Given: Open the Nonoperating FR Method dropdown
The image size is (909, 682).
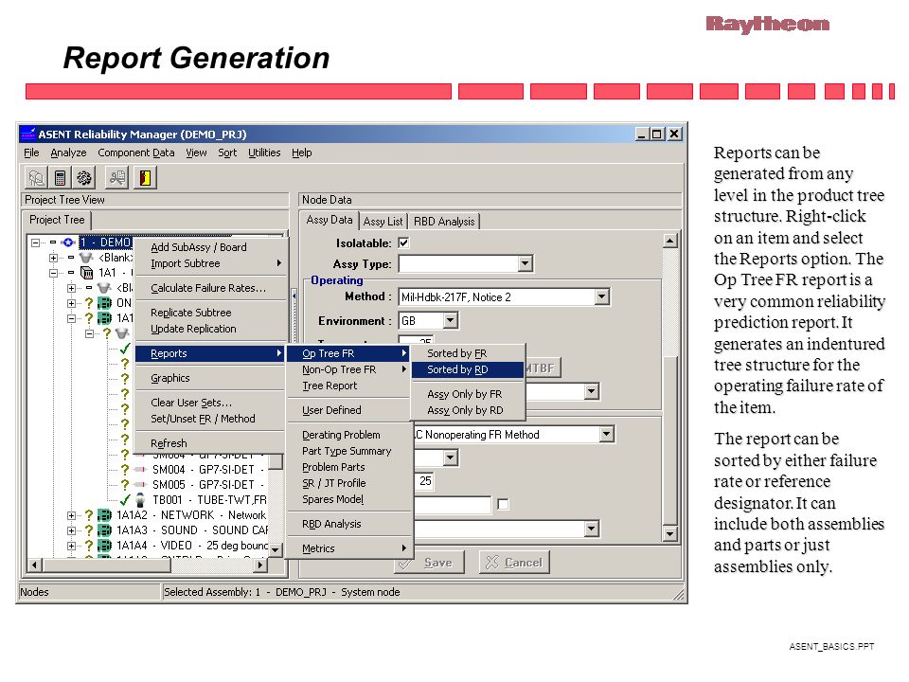Looking at the screenshot, I should pyautogui.click(x=606, y=435).
